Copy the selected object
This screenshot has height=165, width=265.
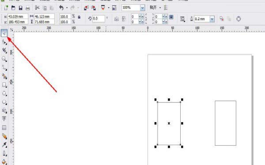pyautogui.click(x=45, y=8)
